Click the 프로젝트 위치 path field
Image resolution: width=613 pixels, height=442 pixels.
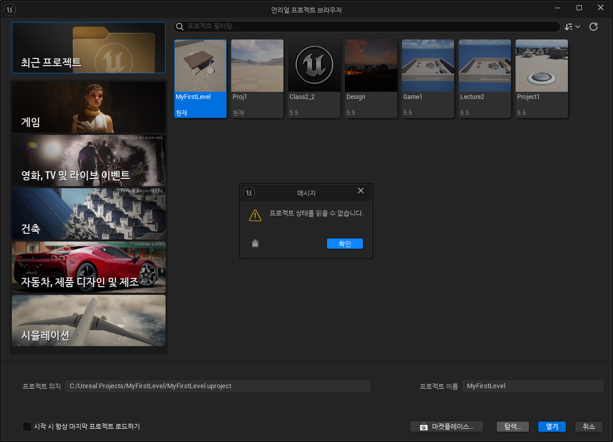(x=217, y=386)
